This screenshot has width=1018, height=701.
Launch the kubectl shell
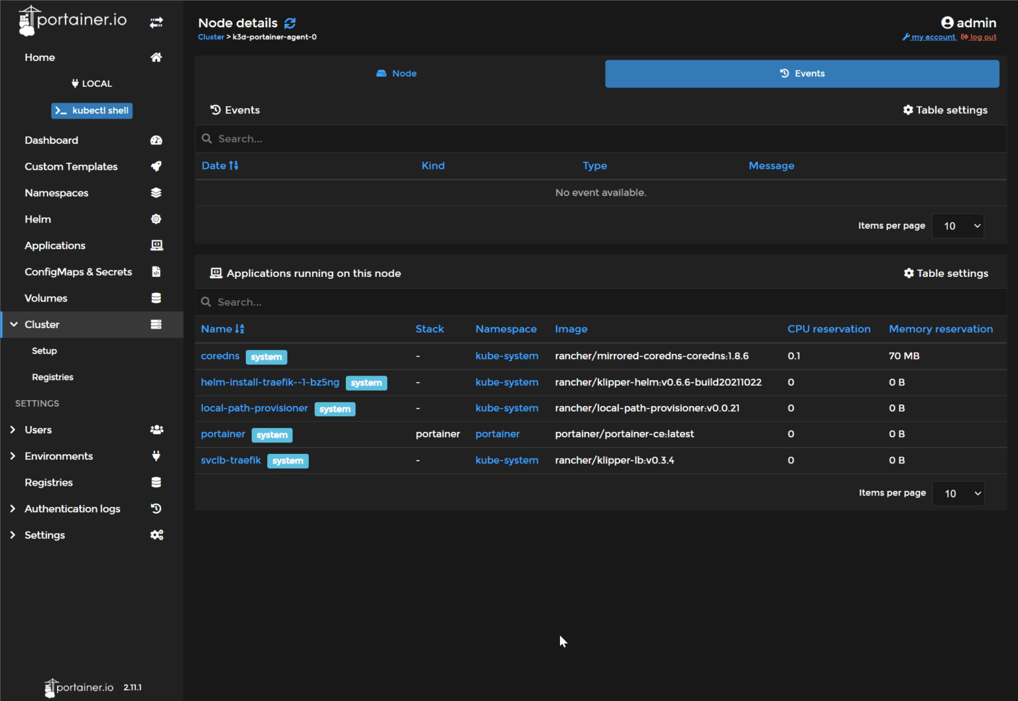pyautogui.click(x=91, y=111)
